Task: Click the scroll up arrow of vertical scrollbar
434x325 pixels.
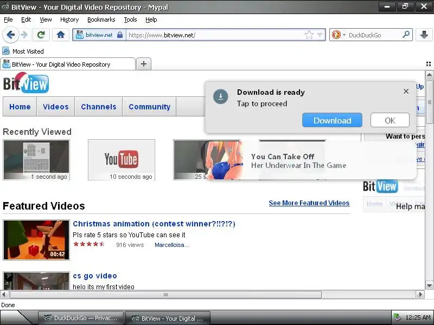Action: (x=429, y=75)
